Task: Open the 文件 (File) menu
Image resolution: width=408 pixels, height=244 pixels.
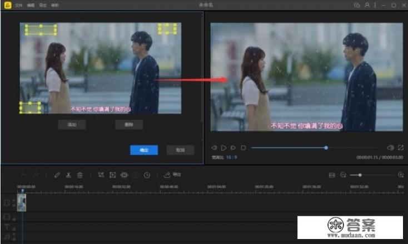Action: [x=18, y=5]
